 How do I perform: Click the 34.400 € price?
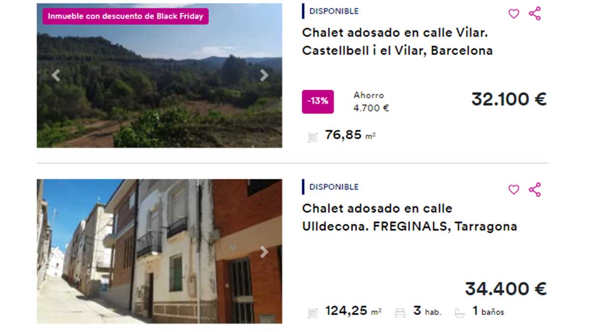click(x=506, y=289)
